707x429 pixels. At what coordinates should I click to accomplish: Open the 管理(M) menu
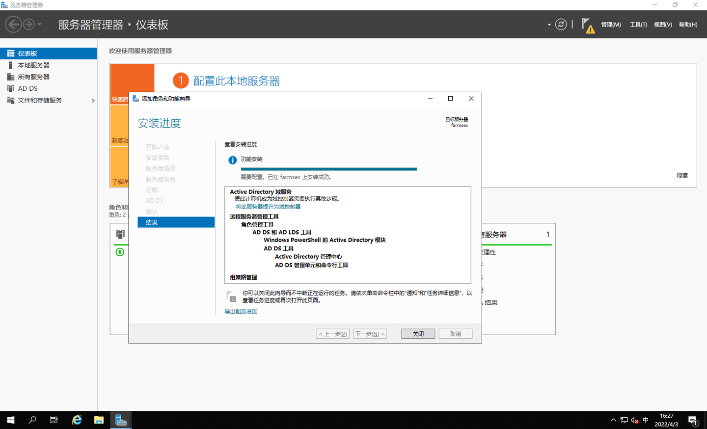[x=610, y=24]
